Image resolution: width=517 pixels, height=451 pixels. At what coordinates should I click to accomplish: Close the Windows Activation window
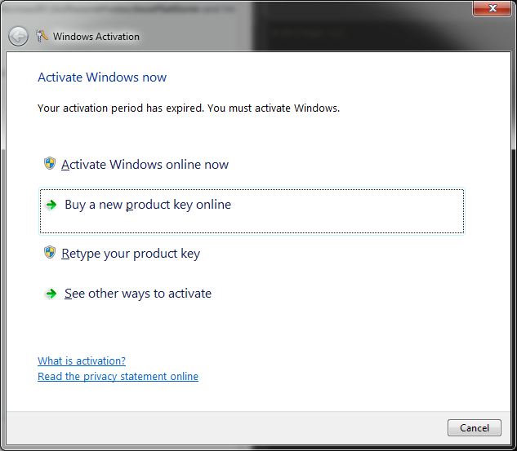(492, 8)
